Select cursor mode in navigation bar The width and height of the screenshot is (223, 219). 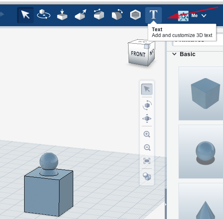coord(147,89)
